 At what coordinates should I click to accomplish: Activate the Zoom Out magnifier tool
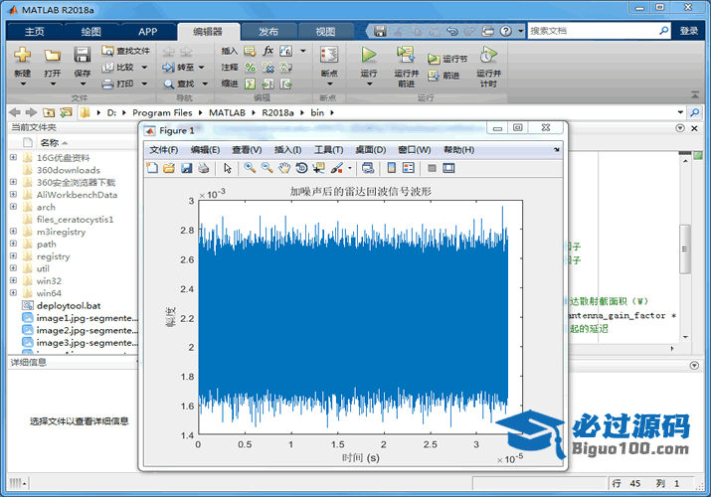(x=267, y=168)
